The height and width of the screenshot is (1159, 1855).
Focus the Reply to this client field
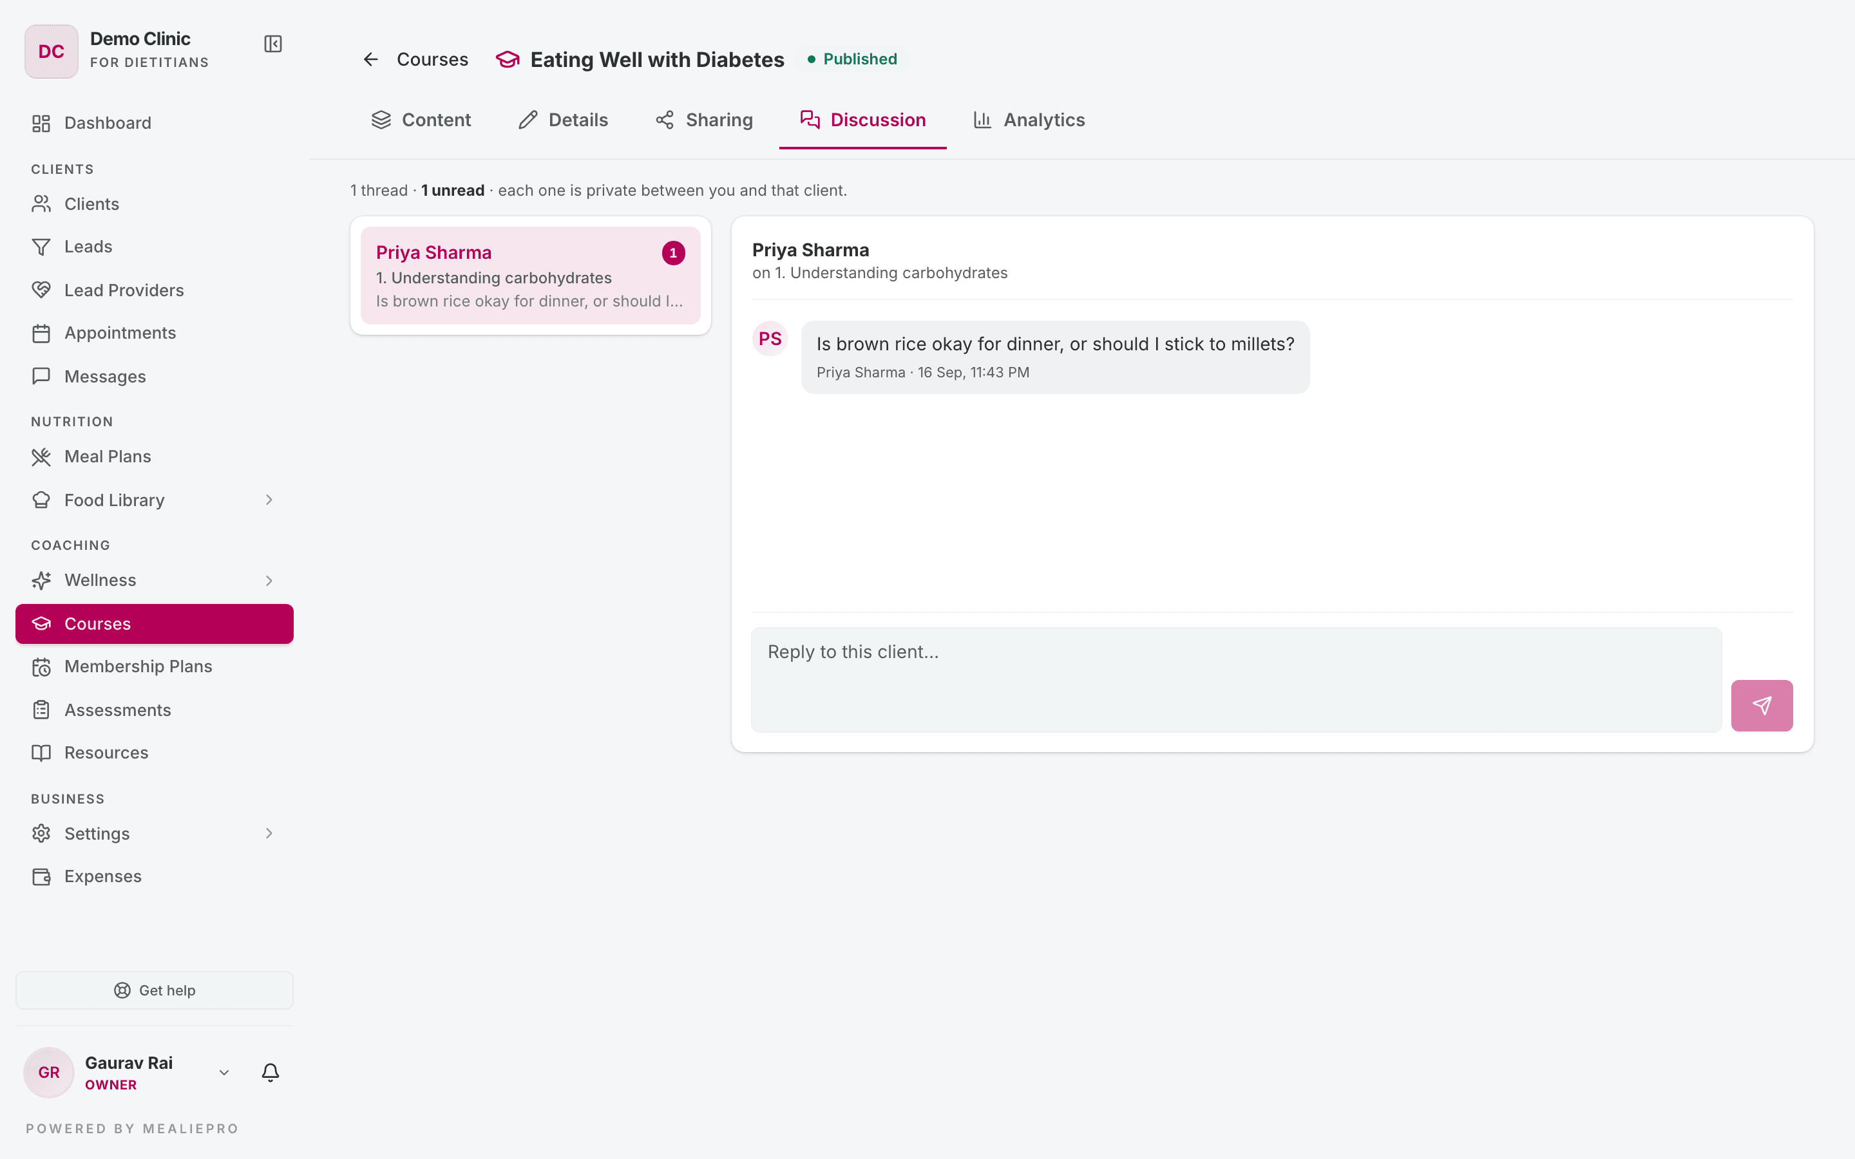[1235, 680]
